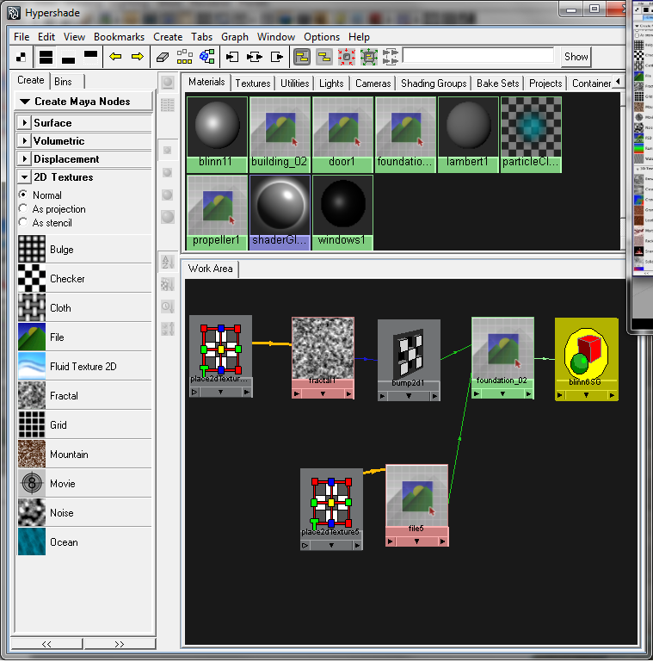Viewport: 653px width, 662px height.
Task: Show top tabs only layout
Action: click(x=90, y=57)
